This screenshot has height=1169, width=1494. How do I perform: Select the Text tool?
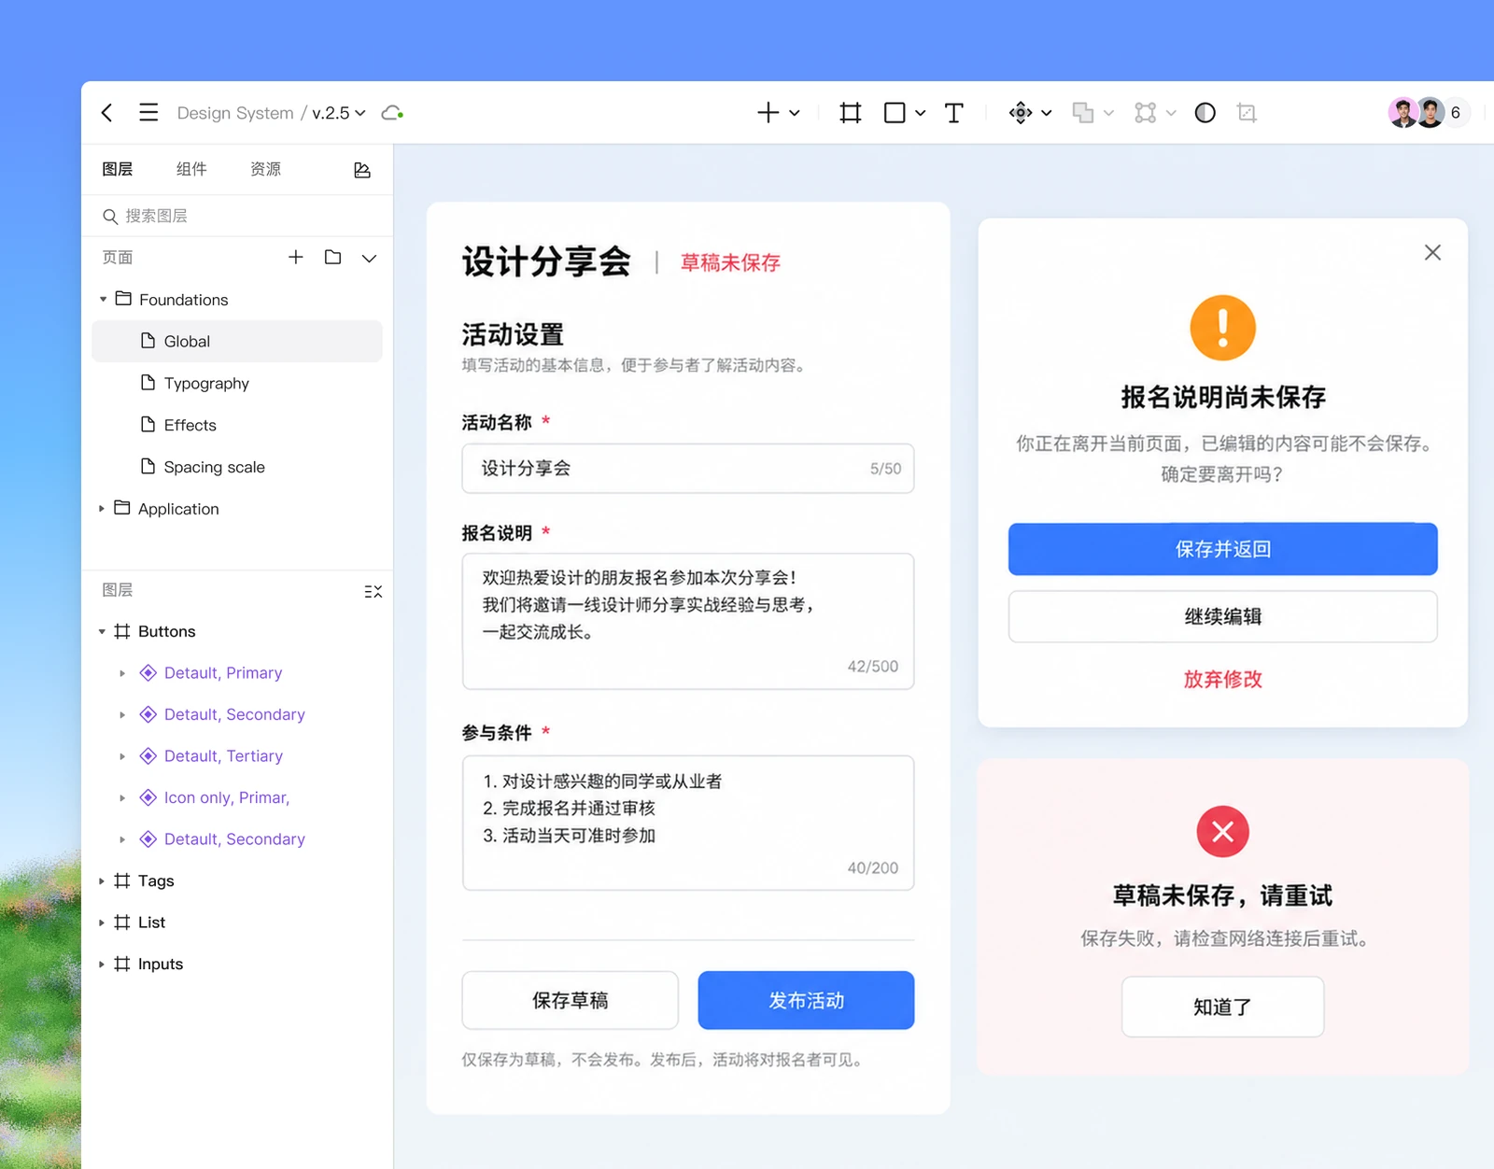(x=953, y=113)
